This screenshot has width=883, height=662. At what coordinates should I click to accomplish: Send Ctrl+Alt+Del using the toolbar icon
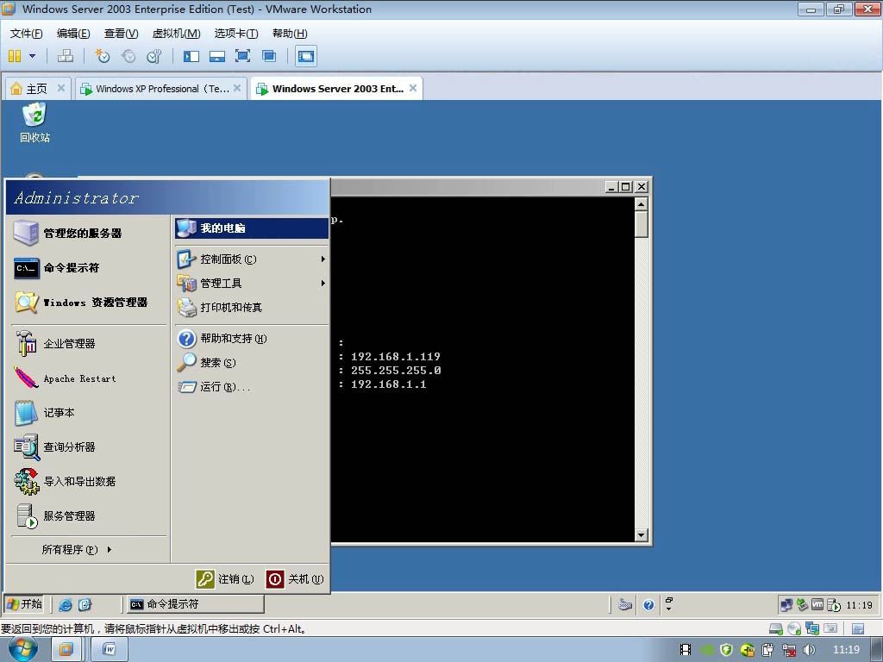[x=66, y=56]
